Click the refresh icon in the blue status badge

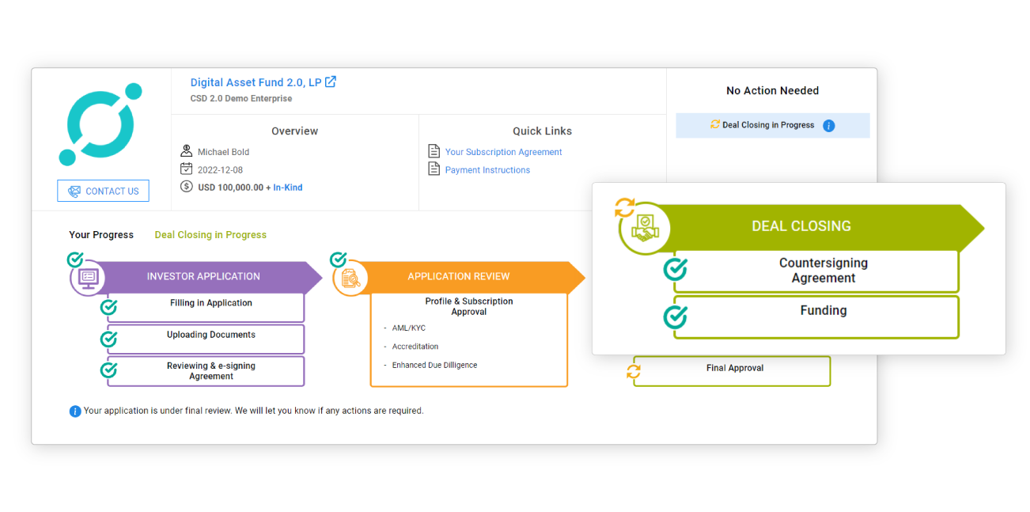[715, 124]
